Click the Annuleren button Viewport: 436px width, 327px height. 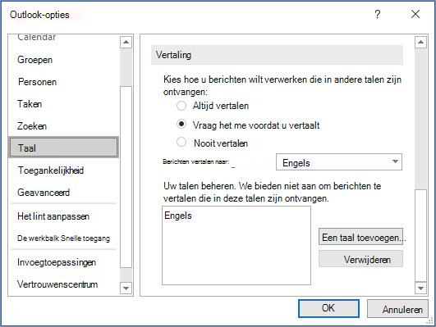tap(397, 308)
